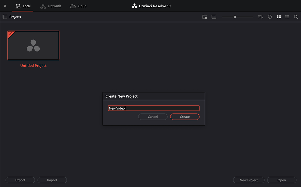Click the project info icon

point(270,17)
